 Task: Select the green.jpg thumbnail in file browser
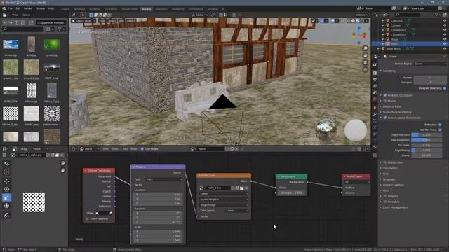[x=52, y=45]
